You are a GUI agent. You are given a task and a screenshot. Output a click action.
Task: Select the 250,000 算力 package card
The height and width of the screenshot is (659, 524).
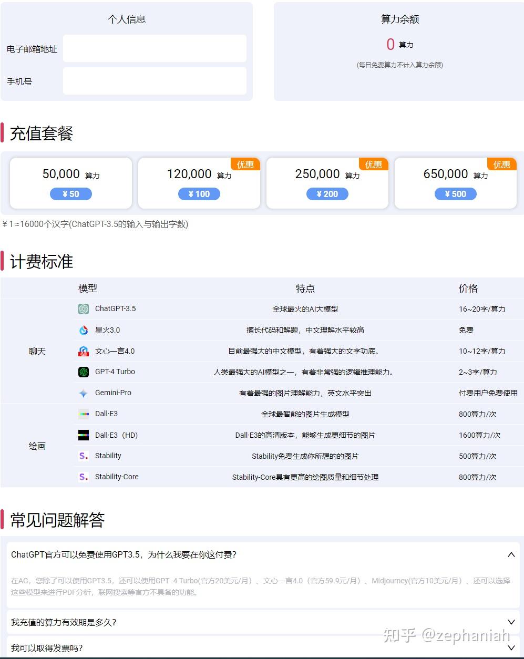point(327,183)
